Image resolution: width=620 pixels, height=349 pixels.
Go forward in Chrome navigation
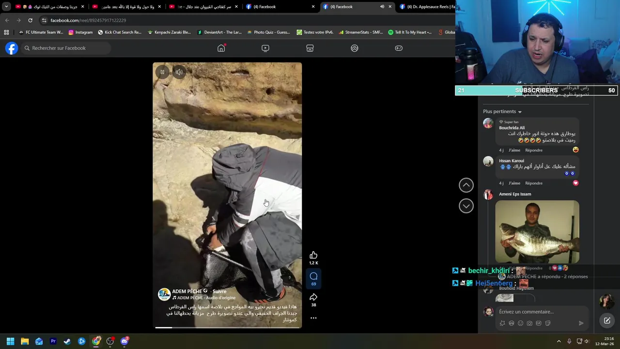pyautogui.click(x=18, y=20)
